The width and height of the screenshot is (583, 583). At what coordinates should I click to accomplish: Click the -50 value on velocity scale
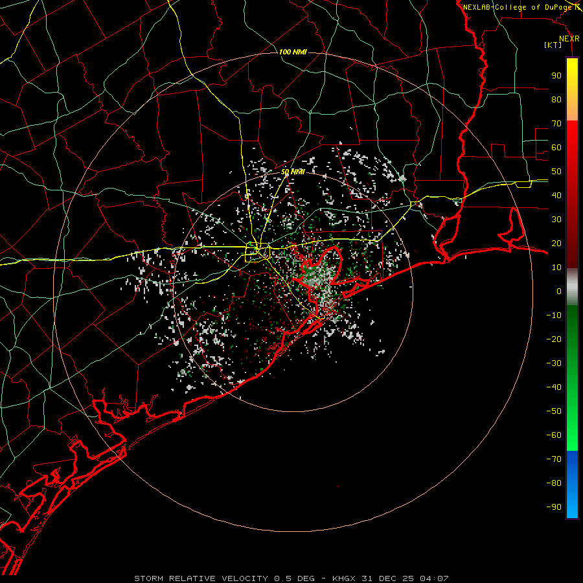point(554,411)
